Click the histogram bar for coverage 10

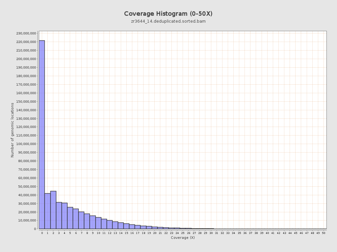98,223
